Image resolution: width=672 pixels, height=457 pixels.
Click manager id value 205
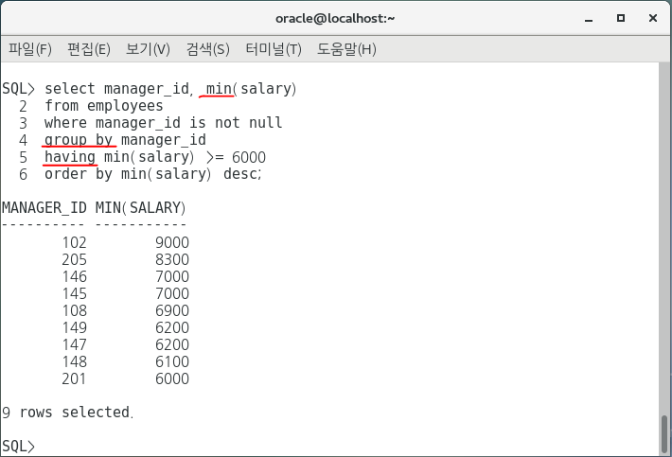click(x=74, y=260)
